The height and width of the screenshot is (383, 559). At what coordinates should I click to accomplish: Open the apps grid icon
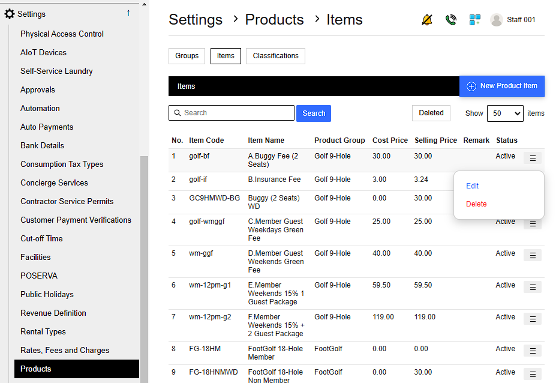[474, 20]
